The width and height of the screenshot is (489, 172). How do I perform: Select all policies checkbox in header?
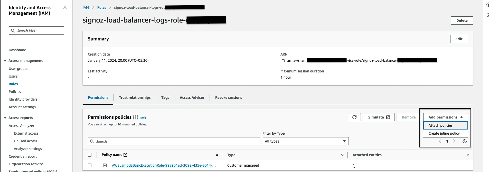90,155
